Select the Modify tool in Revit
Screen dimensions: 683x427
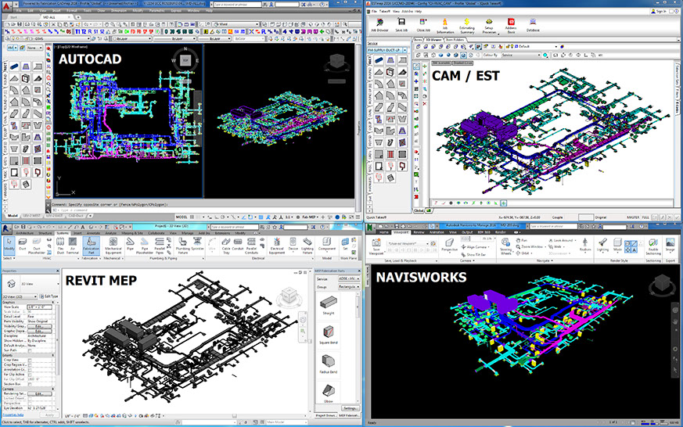[x=9, y=246]
